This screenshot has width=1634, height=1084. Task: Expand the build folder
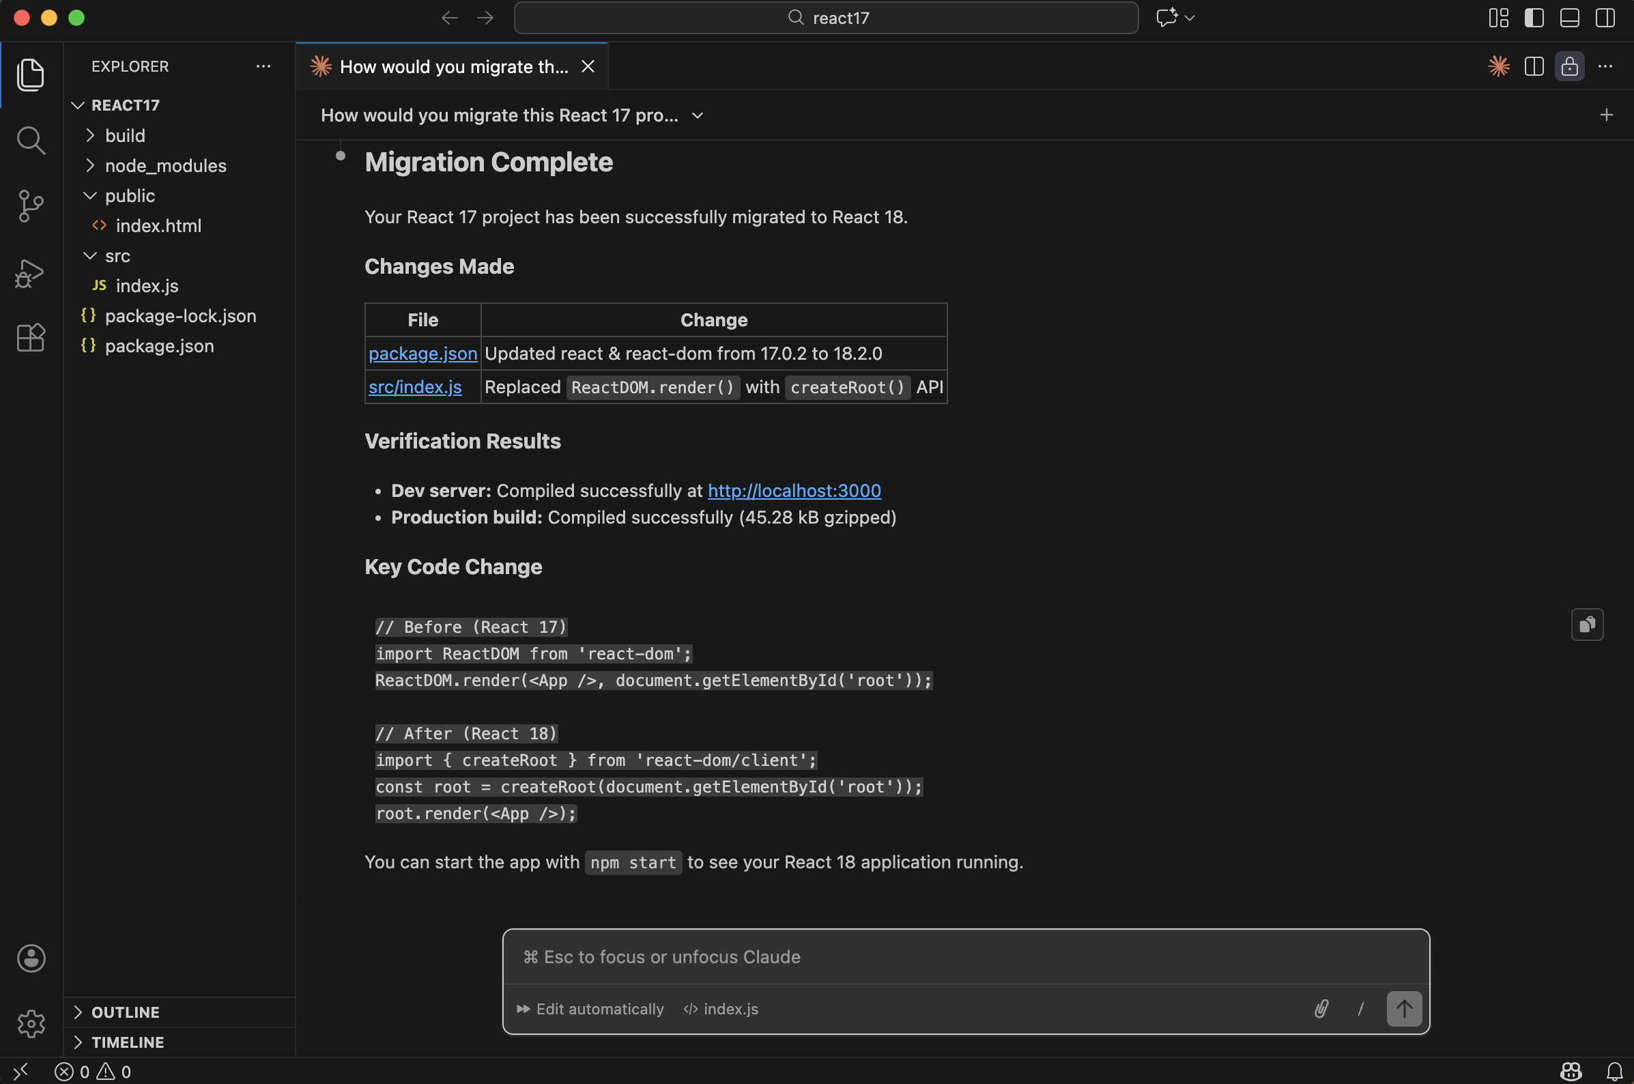click(91, 135)
